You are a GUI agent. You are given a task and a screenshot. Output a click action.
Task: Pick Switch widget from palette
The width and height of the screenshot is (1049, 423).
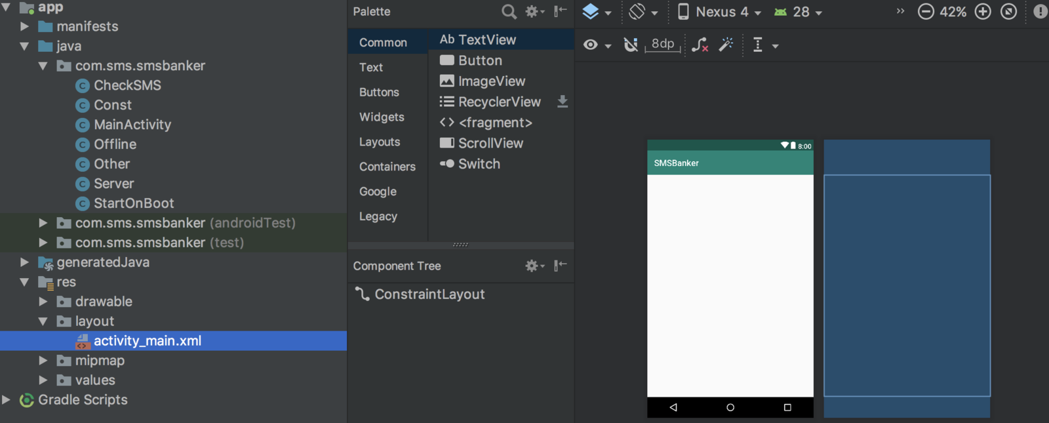pos(501,164)
